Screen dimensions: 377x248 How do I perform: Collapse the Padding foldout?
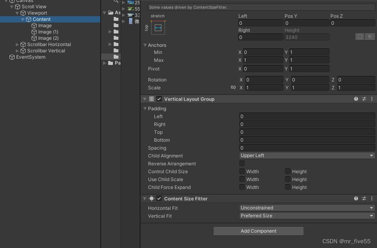(146, 108)
